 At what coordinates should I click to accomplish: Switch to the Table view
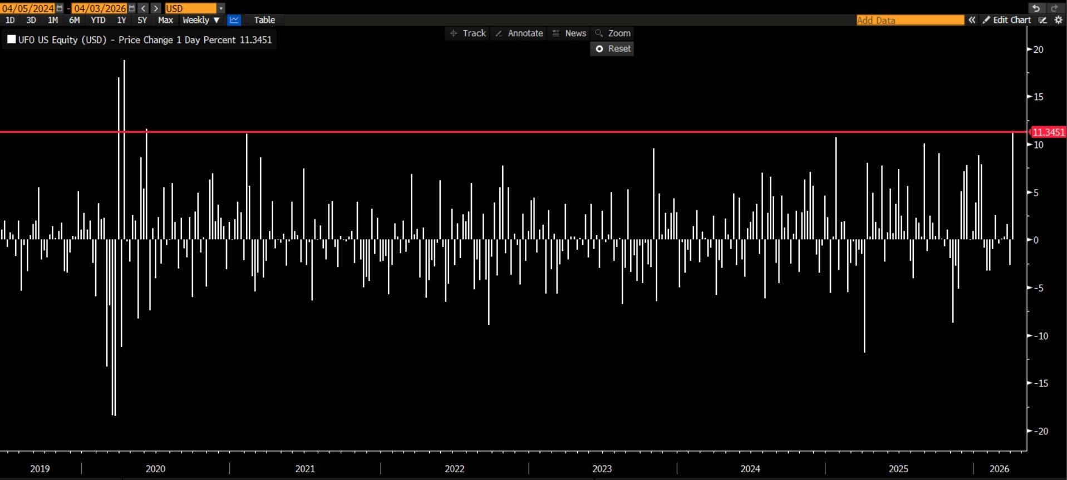[264, 20]
